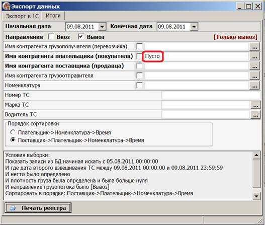Open browse button for грузоотправителя field

(x=254, y=76)
